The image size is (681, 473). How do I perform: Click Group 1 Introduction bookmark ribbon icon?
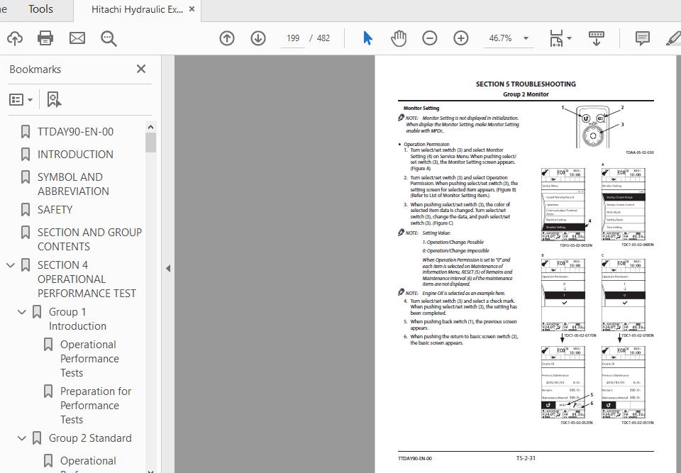pos(37,312)
